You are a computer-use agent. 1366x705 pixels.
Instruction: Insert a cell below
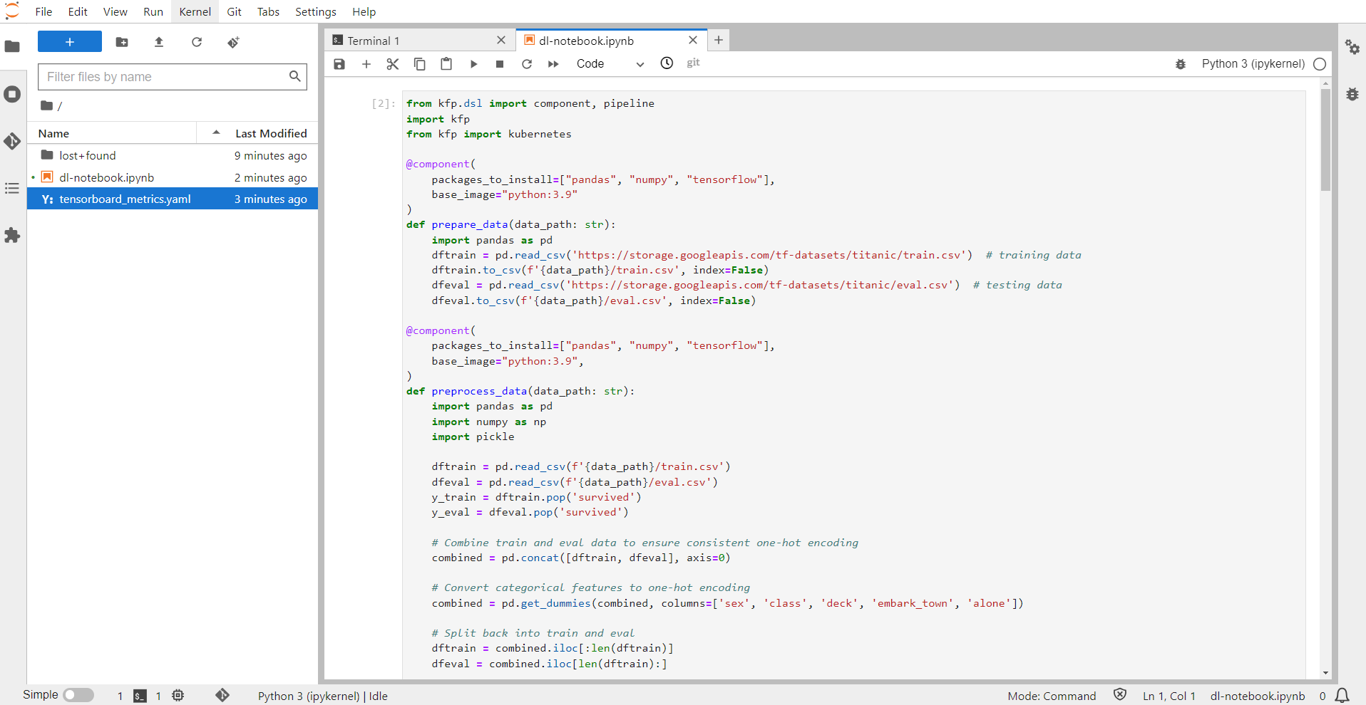click(x=366, y=64)
